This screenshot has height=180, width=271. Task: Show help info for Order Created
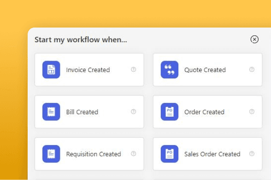pos(252,112)
